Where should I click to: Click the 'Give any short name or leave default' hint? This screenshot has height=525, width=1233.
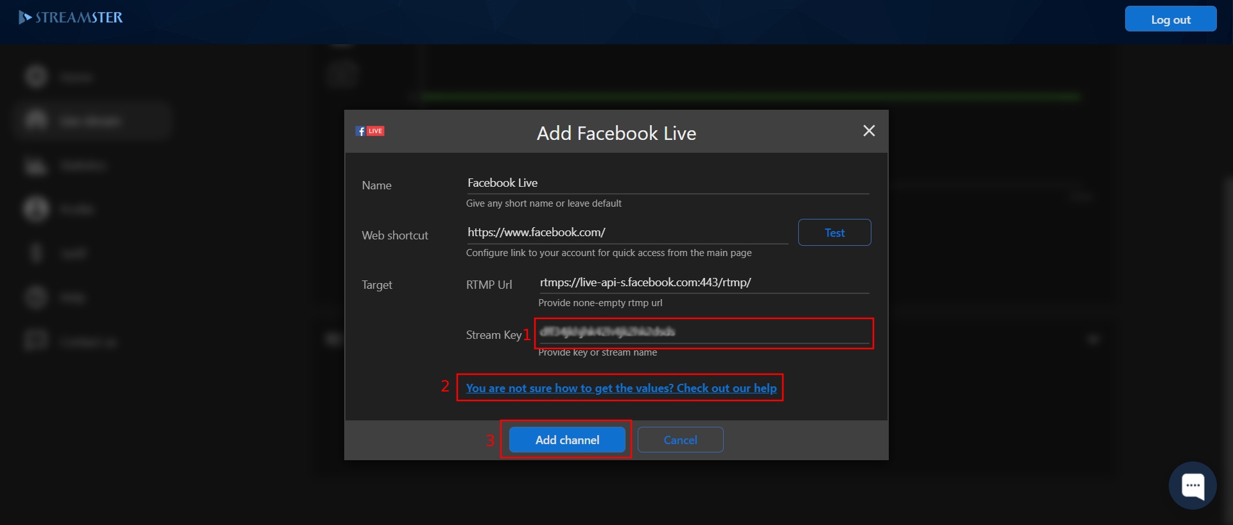pos(544,203)
